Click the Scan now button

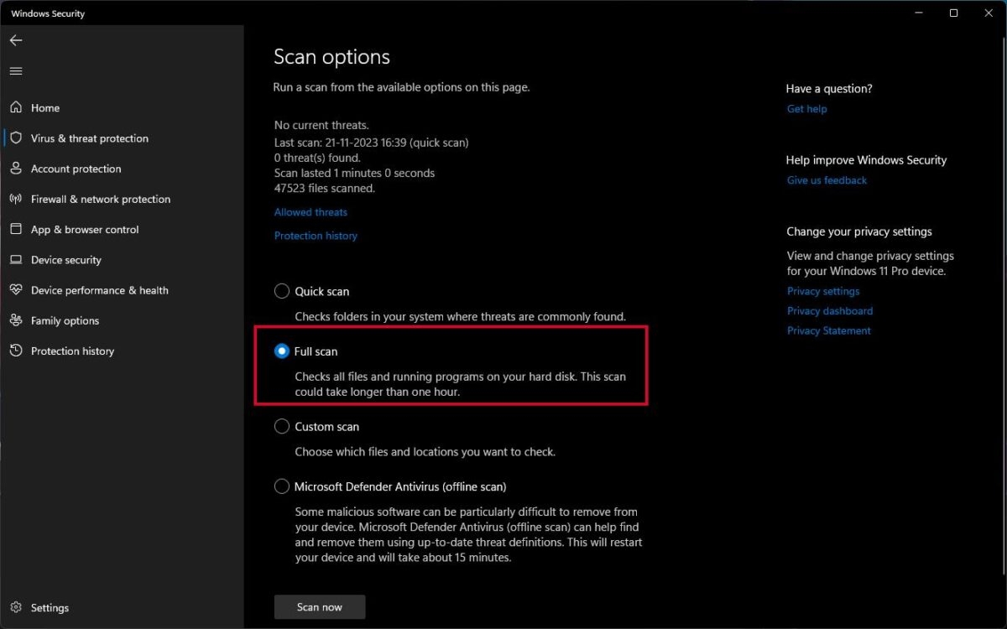(319, 606)
